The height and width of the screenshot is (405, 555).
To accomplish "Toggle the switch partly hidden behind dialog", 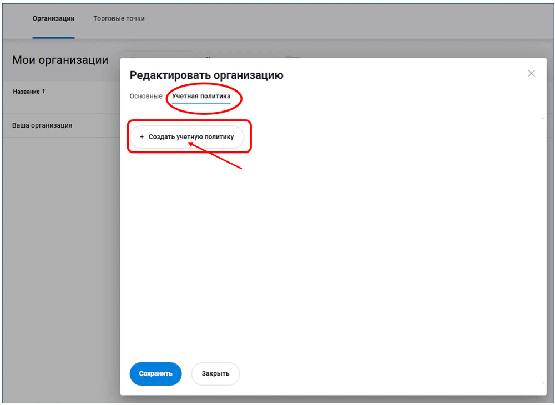I will [292, 56].
